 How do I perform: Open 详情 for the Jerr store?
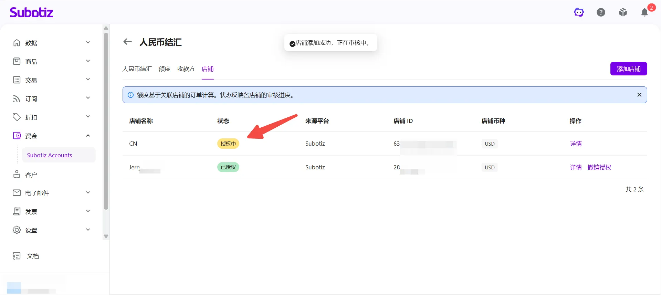(576, 167)
